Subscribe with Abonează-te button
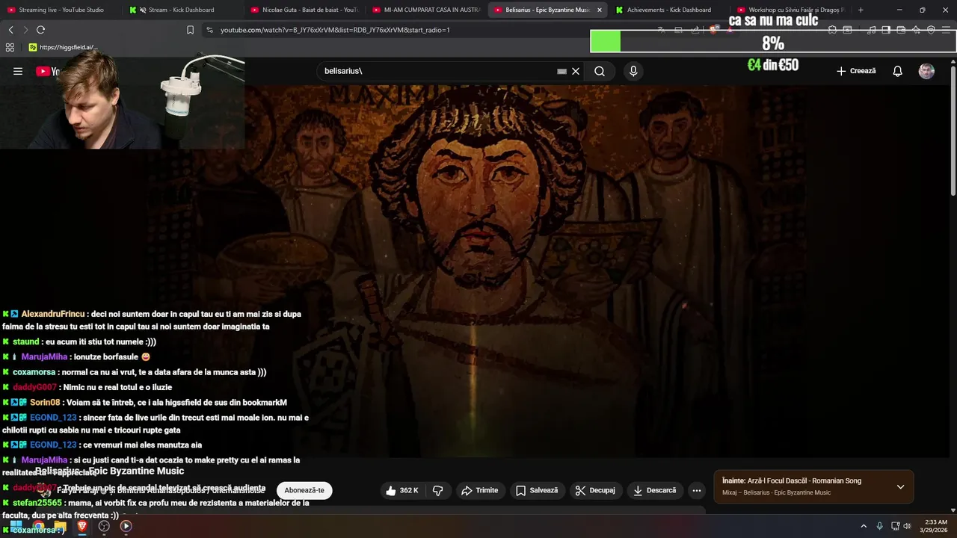The width and height of the screenshot is (957, 538). pyautogui.click(x=304, y=490)
